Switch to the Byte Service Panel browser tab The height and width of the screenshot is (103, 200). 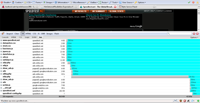(x=137, y=7)
